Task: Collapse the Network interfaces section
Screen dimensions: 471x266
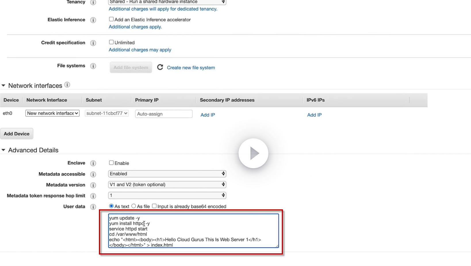Action: pos(3,86)
